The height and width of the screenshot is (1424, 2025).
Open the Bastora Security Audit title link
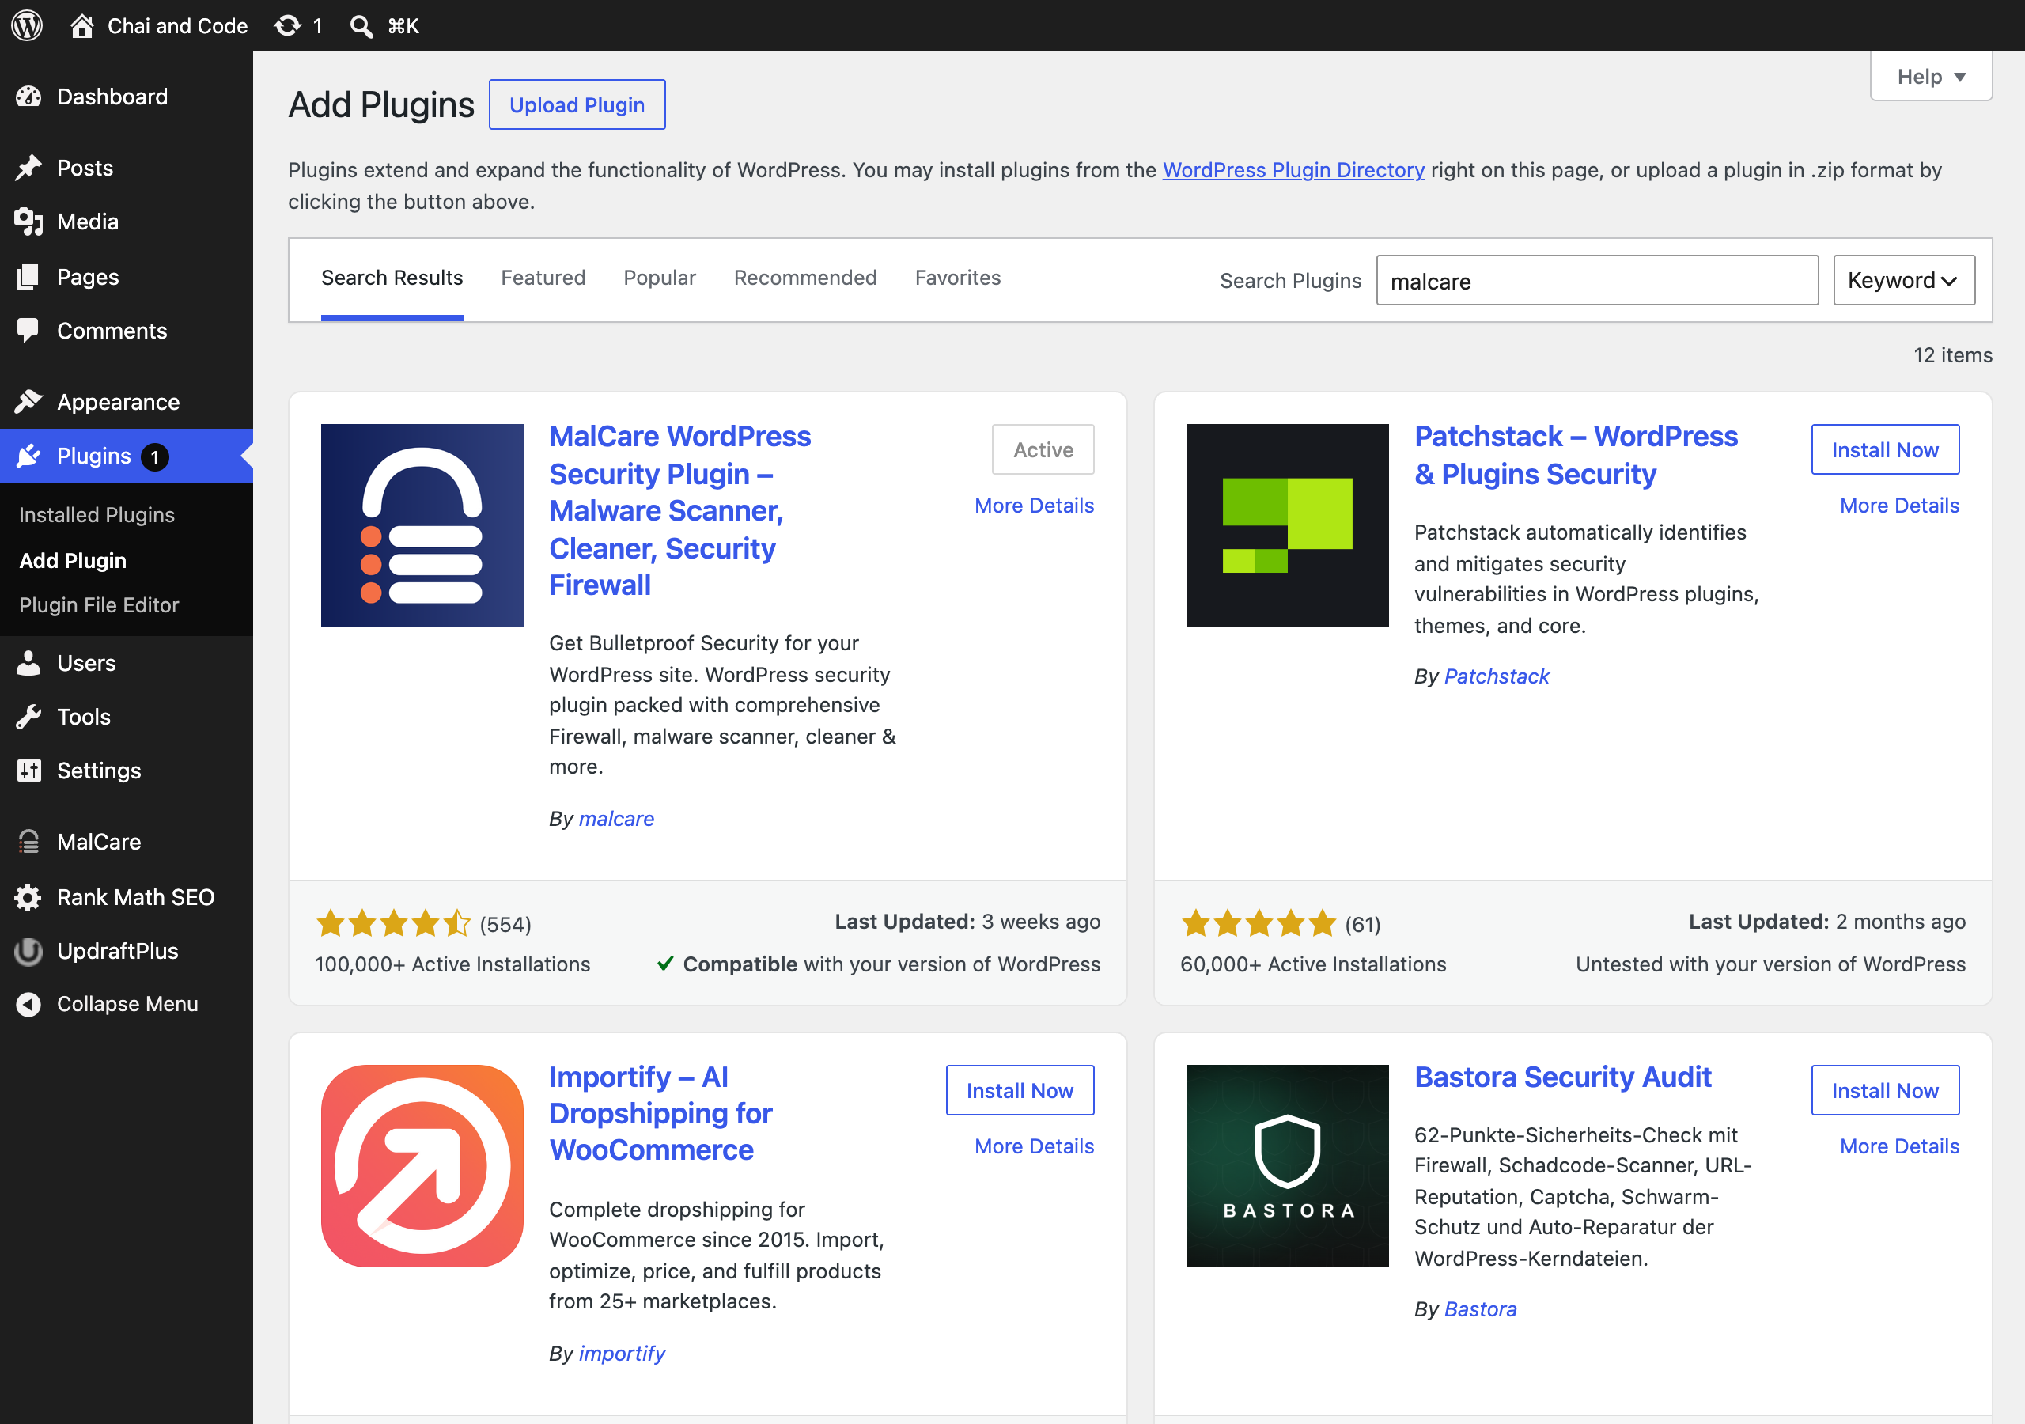[x=1562, y=1077]
